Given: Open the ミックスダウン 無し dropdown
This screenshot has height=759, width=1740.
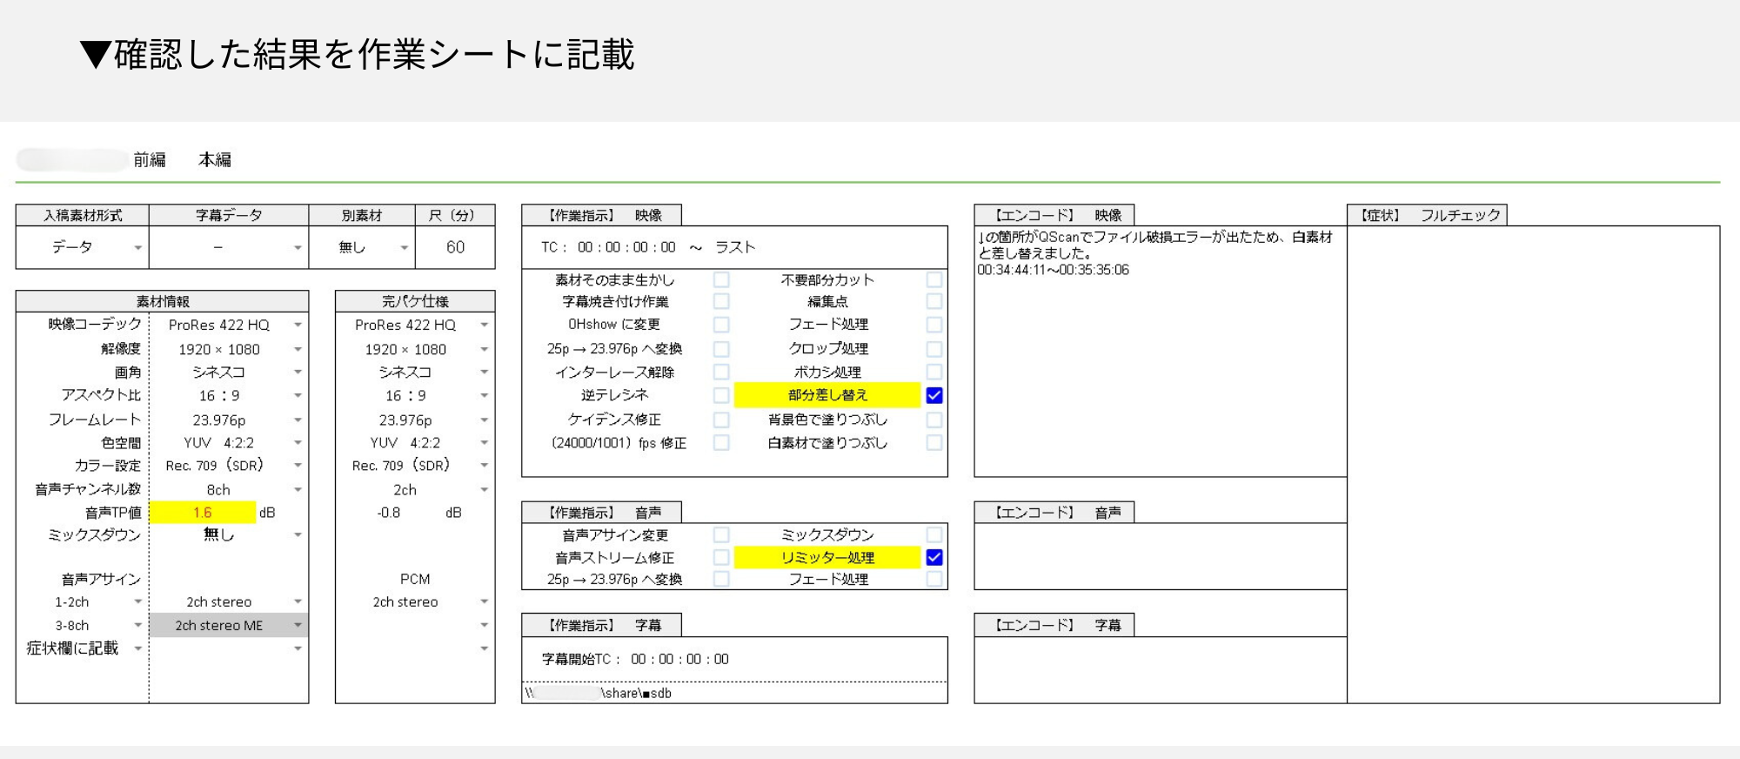Looking at the screenshot, I should coord(298,534).
